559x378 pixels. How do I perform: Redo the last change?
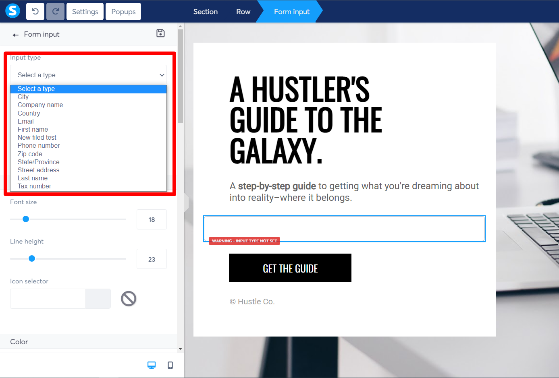click(55, 11)
